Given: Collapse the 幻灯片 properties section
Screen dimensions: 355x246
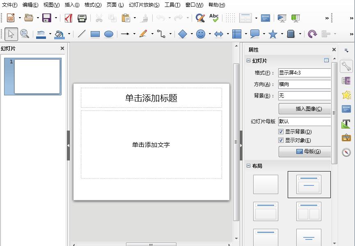Looking at the screenshot, I should pyautogui.click(x=248, y=61).
